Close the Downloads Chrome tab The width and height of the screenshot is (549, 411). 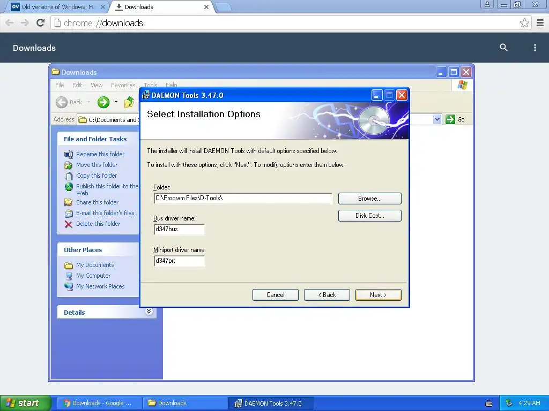click(x=206, y=6)
